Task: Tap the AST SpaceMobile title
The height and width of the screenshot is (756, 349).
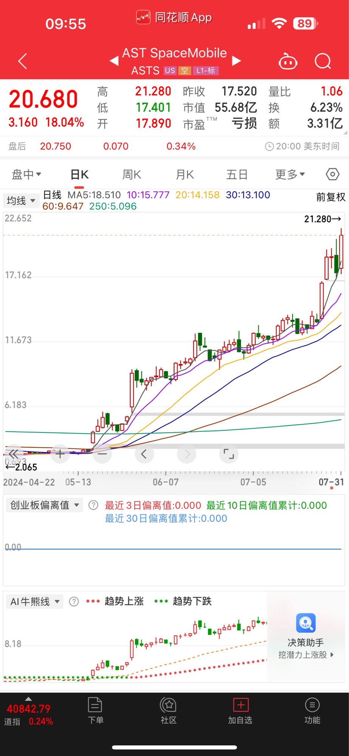Action: (x=175, y=53)
